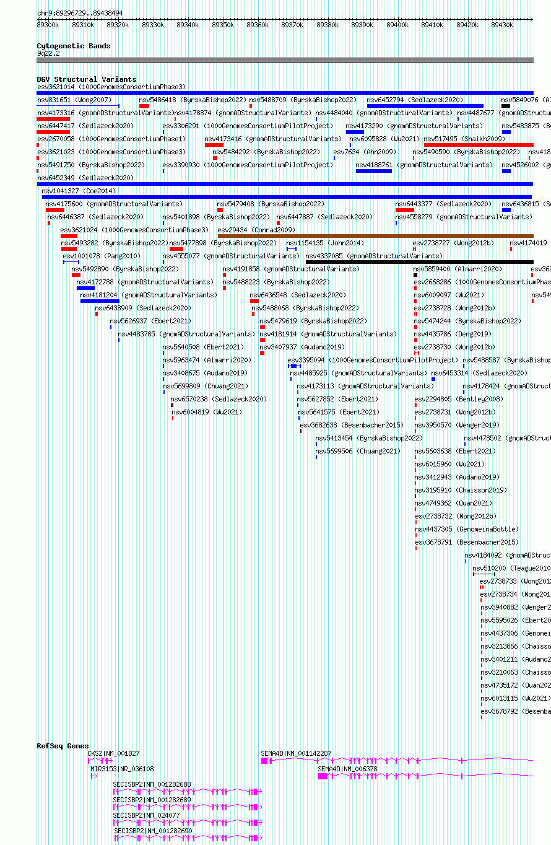Click red bar under nsv6443377 (Sedlazeck2020)
Viewport: 551px width, 845px height.
tap(405, 210)
